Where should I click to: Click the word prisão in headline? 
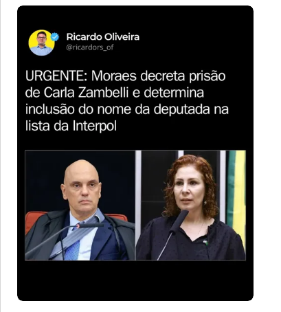coord(207,76)
